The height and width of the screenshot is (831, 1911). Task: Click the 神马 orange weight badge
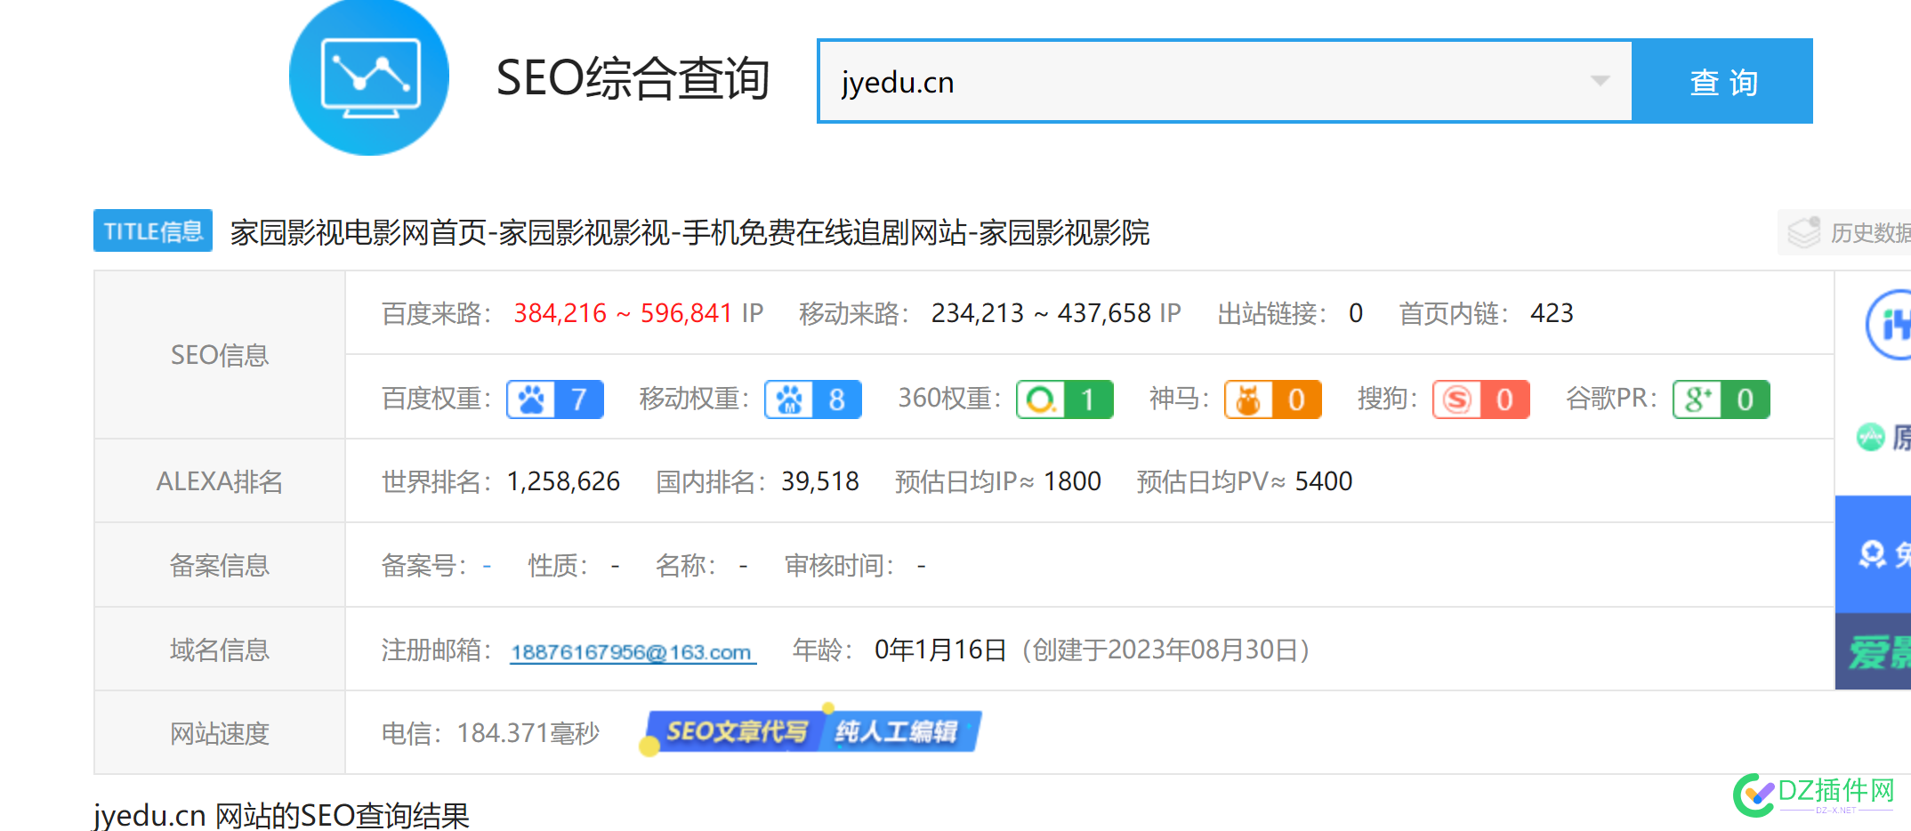pyautogui.click(x=1273, y=399)
